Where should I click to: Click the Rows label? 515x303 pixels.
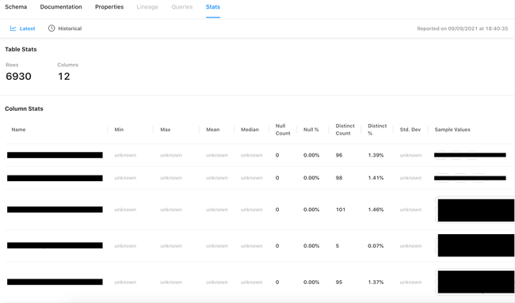click(12, 65)
